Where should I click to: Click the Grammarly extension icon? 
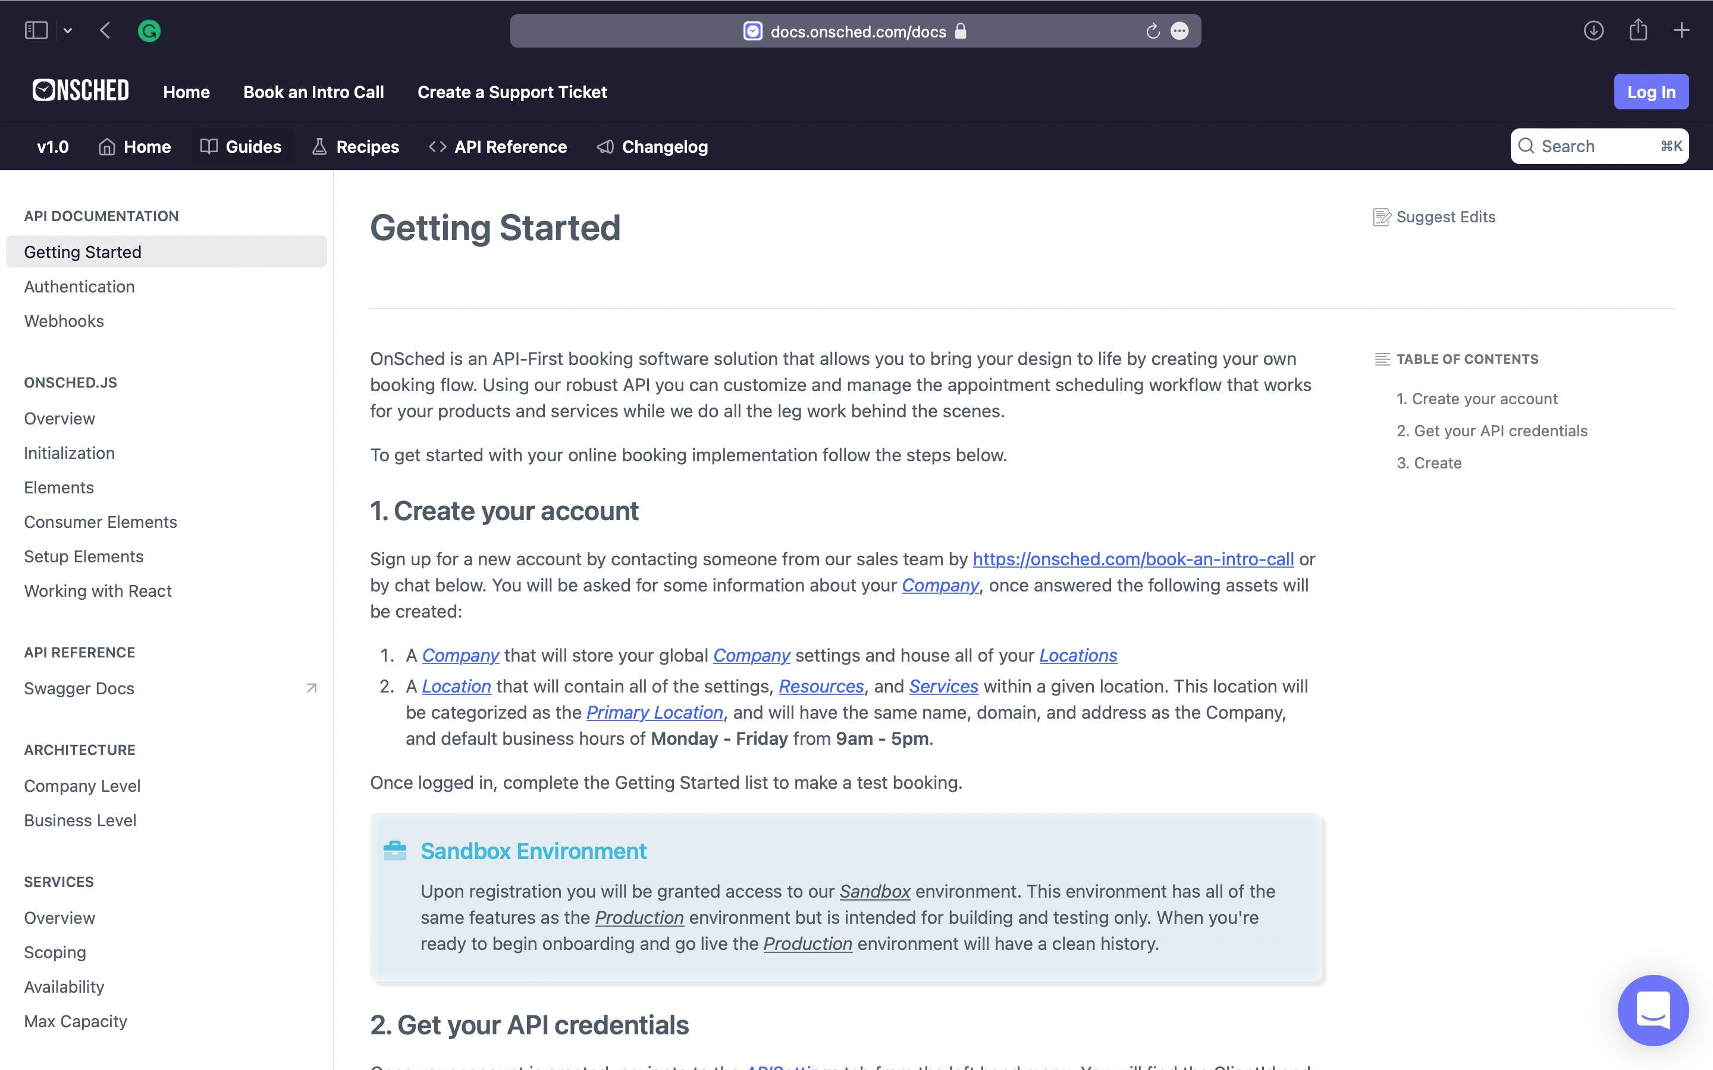(149, 30)
